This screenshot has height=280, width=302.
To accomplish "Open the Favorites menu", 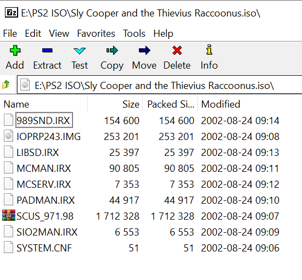I will [96, 33].
